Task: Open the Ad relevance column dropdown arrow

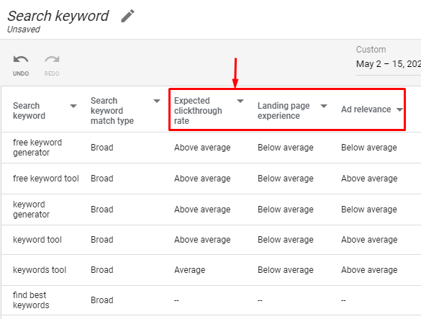Action: 399,109
